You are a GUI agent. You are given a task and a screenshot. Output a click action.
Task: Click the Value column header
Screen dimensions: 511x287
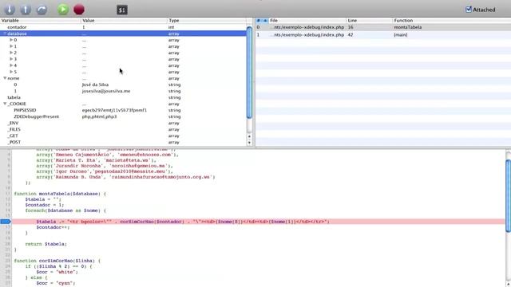[x=124, y=20]
